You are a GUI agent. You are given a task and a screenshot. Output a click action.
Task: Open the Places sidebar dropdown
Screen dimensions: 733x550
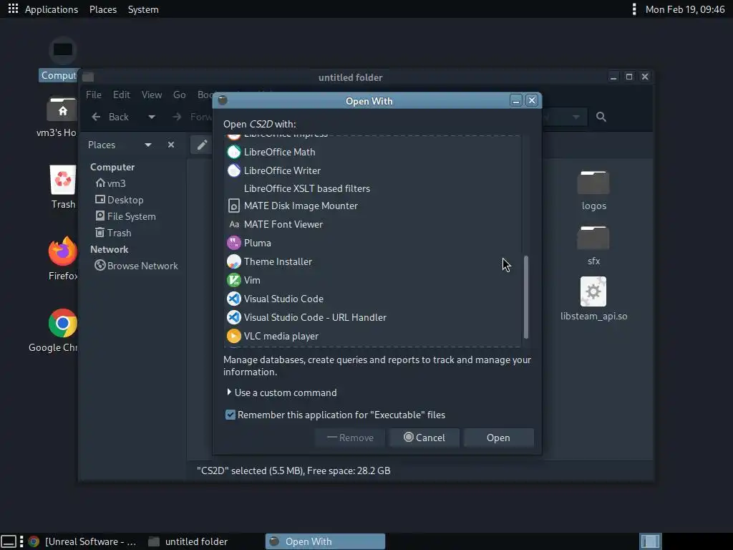point(148,145)
